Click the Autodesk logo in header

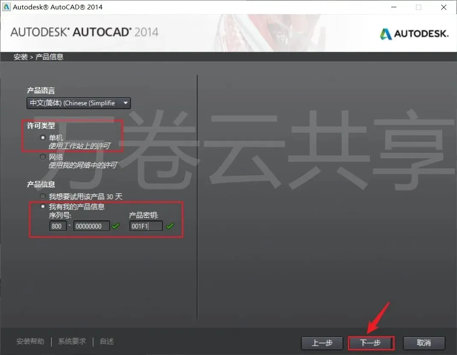(x=414, y=34)
